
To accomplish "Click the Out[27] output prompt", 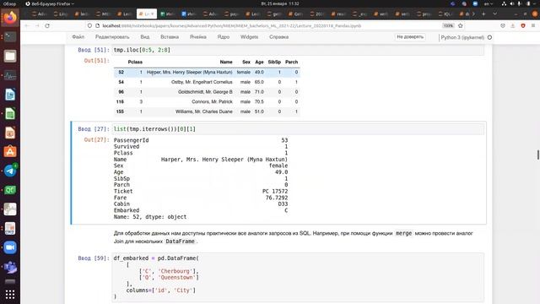I will coord(96,140).
